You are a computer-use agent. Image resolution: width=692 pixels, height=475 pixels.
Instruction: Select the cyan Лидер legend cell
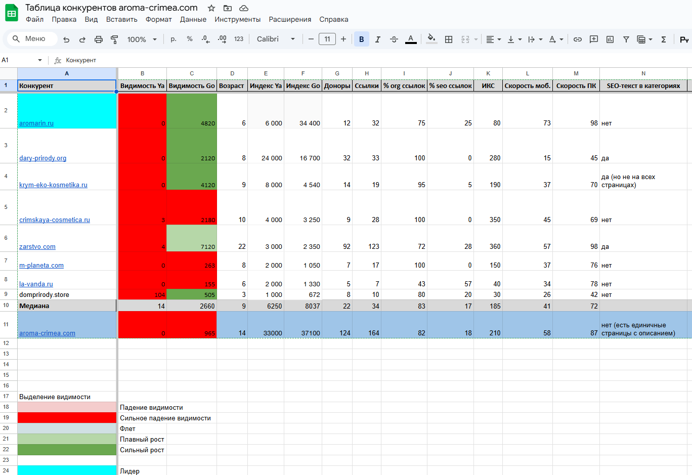[67, 470]
